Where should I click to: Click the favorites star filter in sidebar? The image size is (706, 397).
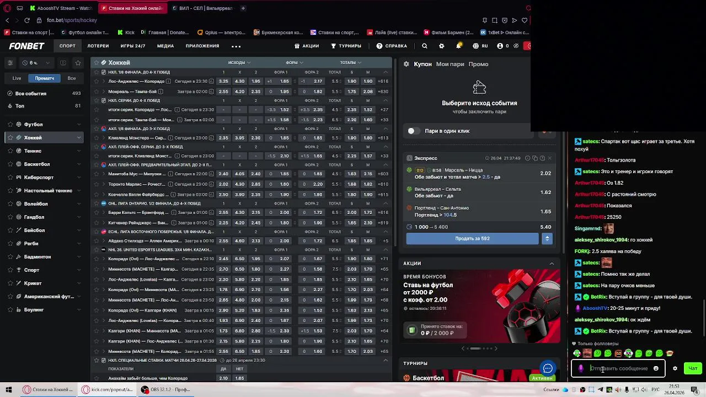pyautogui.click(x=78, y=63)
